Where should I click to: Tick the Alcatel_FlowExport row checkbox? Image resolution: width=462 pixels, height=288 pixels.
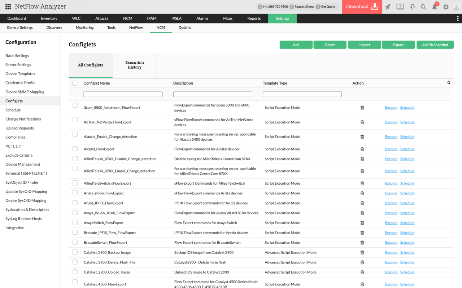[75, 149]
